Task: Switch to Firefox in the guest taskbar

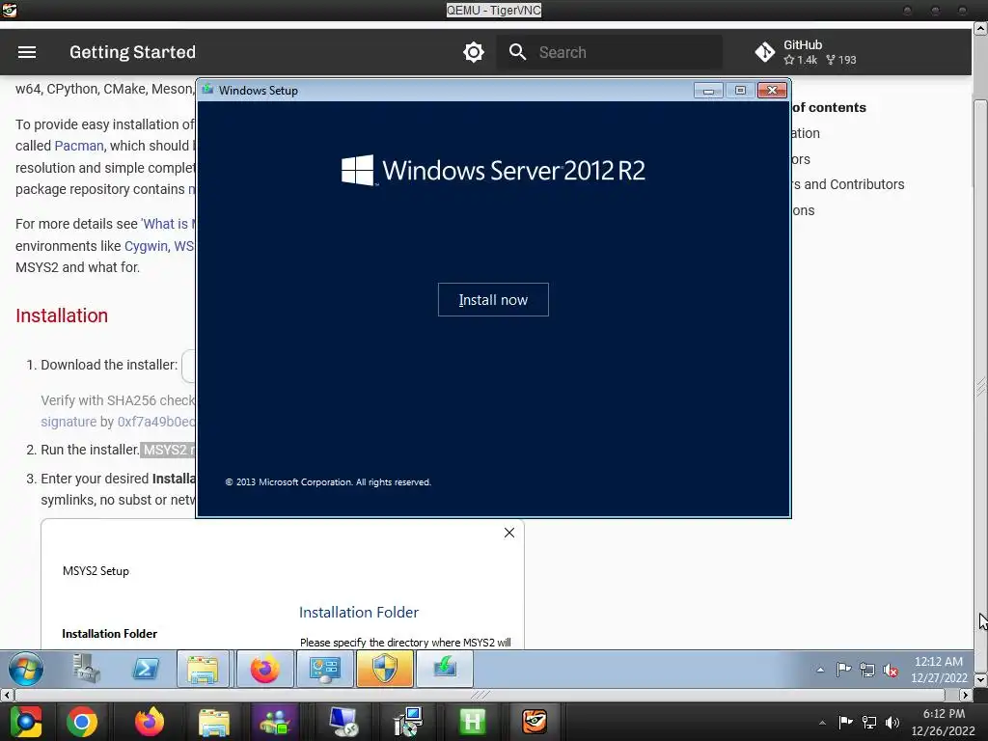Action: tap(264, 669)
